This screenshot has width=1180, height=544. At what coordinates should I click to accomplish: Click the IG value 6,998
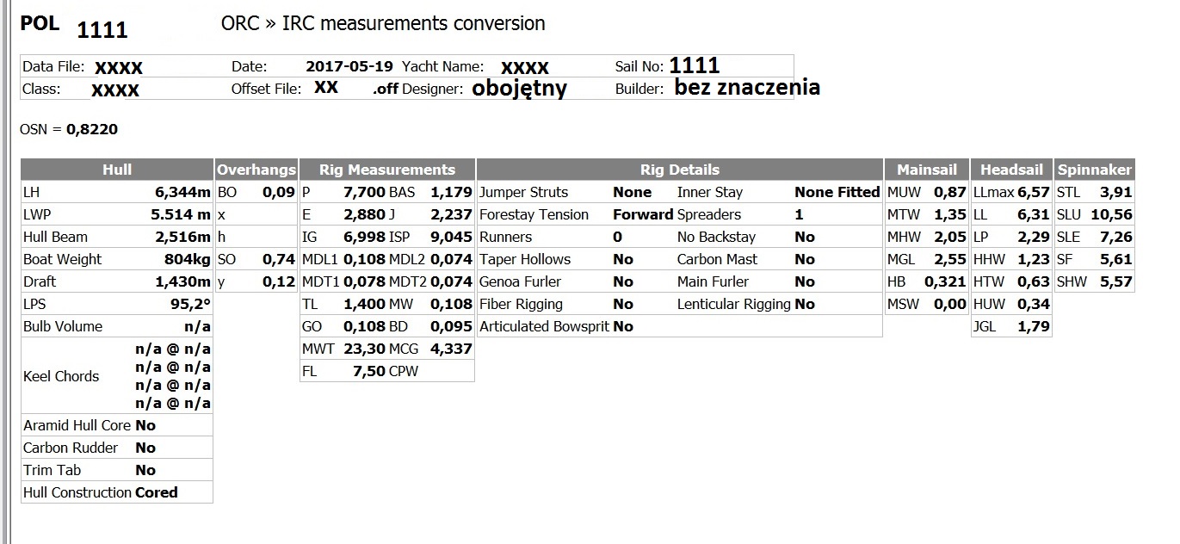tap(364, 237)
